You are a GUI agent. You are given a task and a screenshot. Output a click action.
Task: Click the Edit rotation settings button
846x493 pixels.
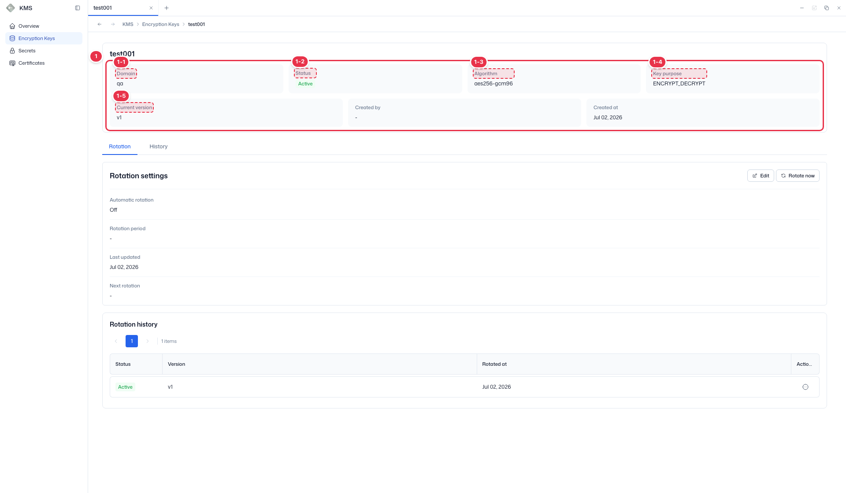click(761, 176)
